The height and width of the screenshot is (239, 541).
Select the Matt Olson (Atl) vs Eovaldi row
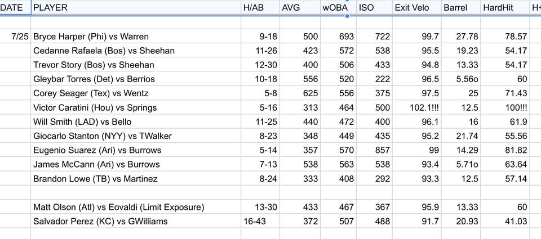pyautogui.click(x=270, y=207)
